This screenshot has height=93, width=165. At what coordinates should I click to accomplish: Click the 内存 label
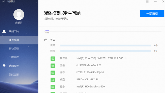tap(62, 72)
